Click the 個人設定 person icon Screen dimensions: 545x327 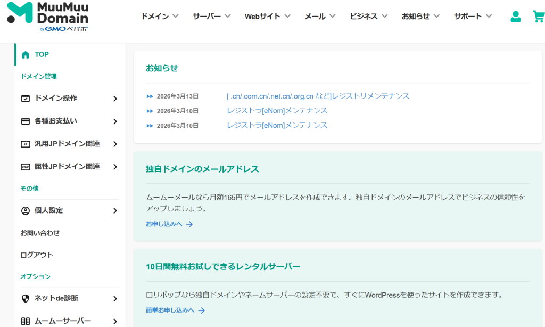26,211
